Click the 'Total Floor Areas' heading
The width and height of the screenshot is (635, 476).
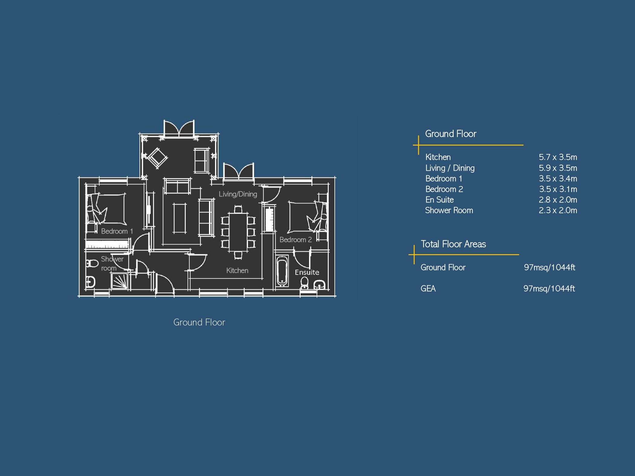click(x=453, y=244)
